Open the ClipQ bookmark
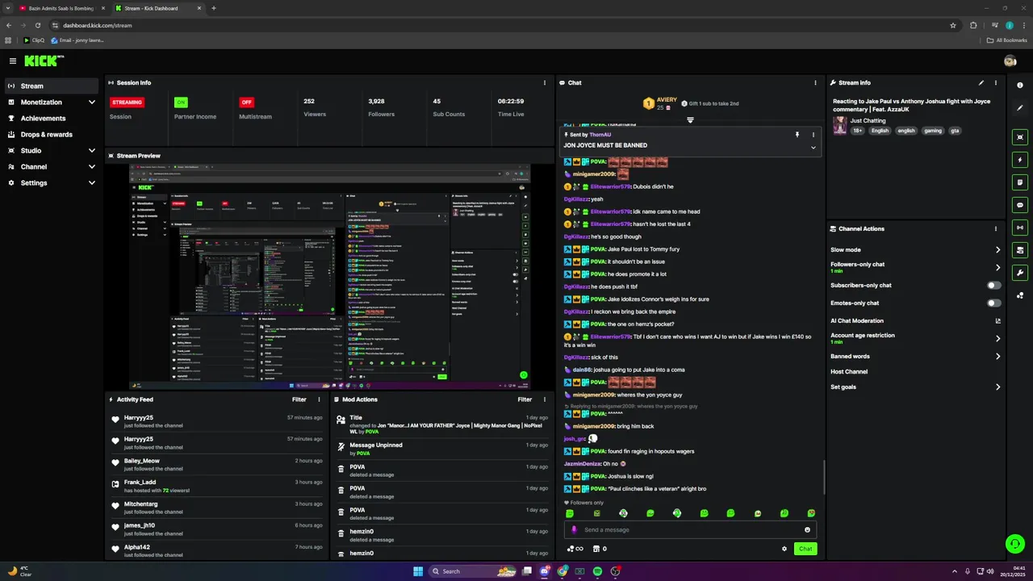Screen dimensions: 1033x581 34,40
